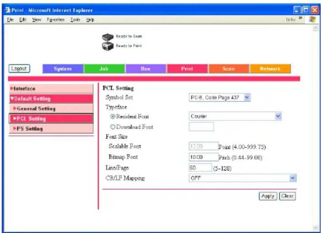
Task: Open the File menu
Action: point(10,20)
